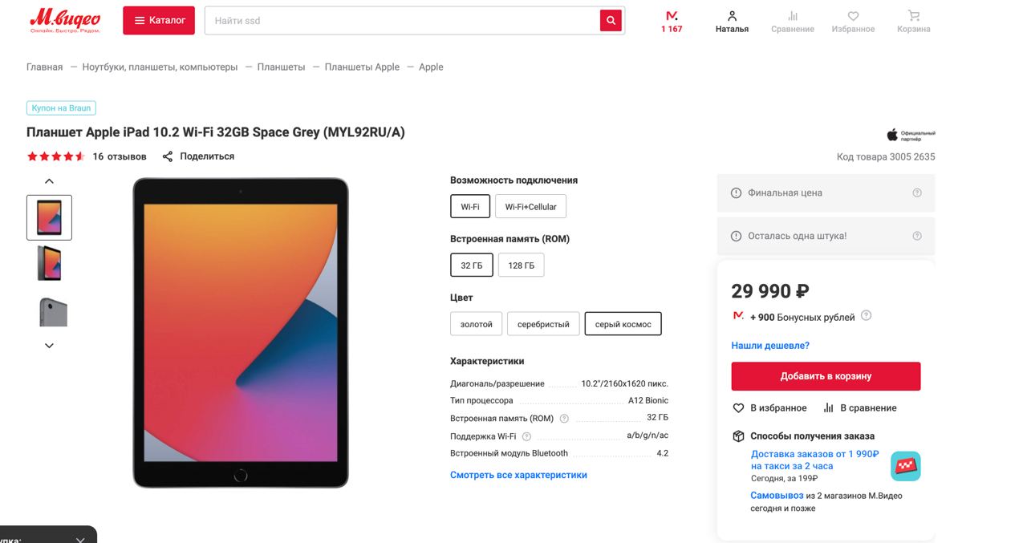The height and width of the screenshot is (543, 1027).
Task: Click the search magnifier button
Action: (x=611, y=21)
